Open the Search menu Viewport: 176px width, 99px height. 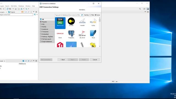(x=7, y=6)
